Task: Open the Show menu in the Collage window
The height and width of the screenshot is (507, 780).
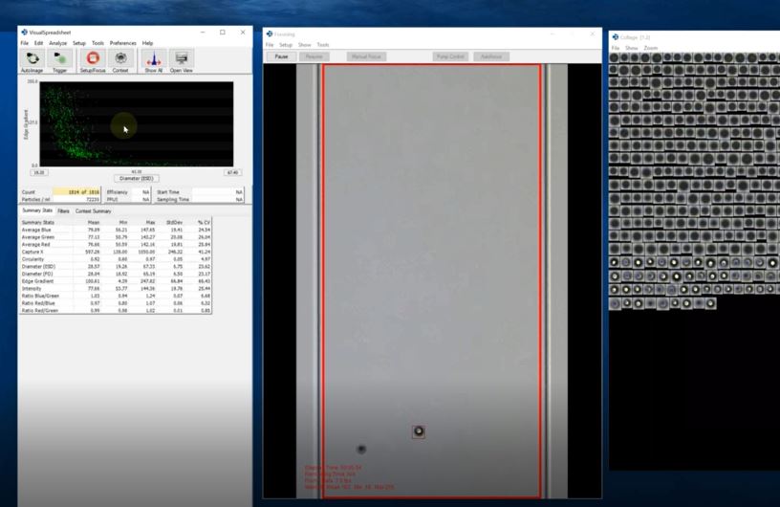Action: [631, 48]
